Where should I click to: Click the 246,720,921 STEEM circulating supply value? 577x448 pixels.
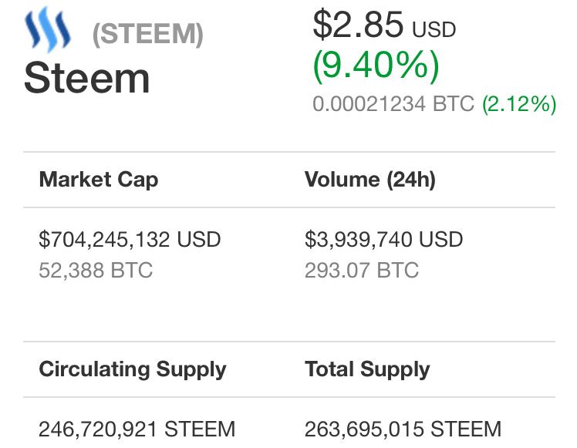137,429
